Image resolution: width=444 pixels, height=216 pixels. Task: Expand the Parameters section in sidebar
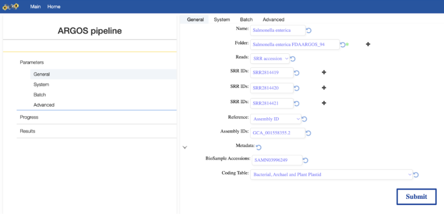click(32, 62)
